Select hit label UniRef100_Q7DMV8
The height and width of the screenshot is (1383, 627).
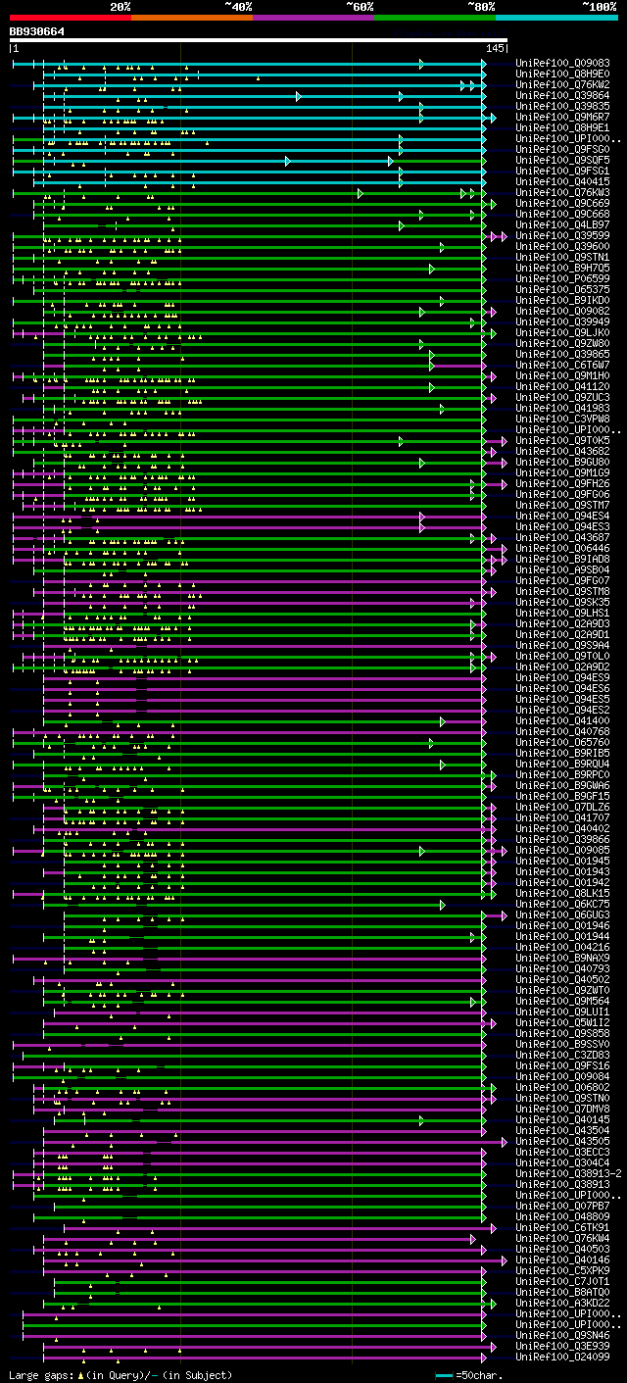(x=562, y=1109)
